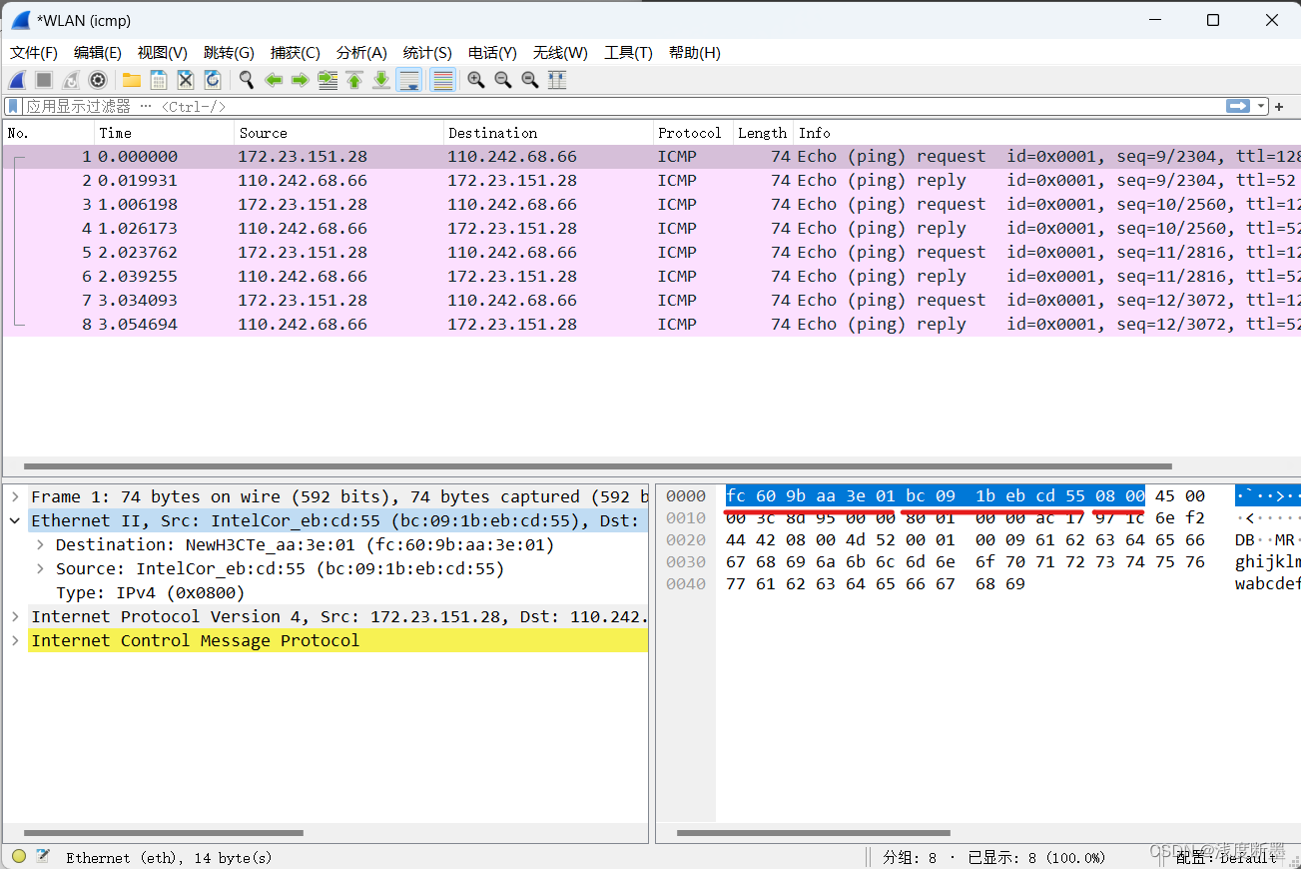Expand the Source IntelCor node
Screen dimensions: 1301x869
(x=39, y=568)
